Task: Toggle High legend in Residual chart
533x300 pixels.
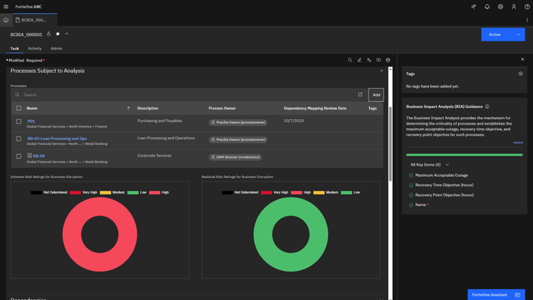Action: [301, 193]
